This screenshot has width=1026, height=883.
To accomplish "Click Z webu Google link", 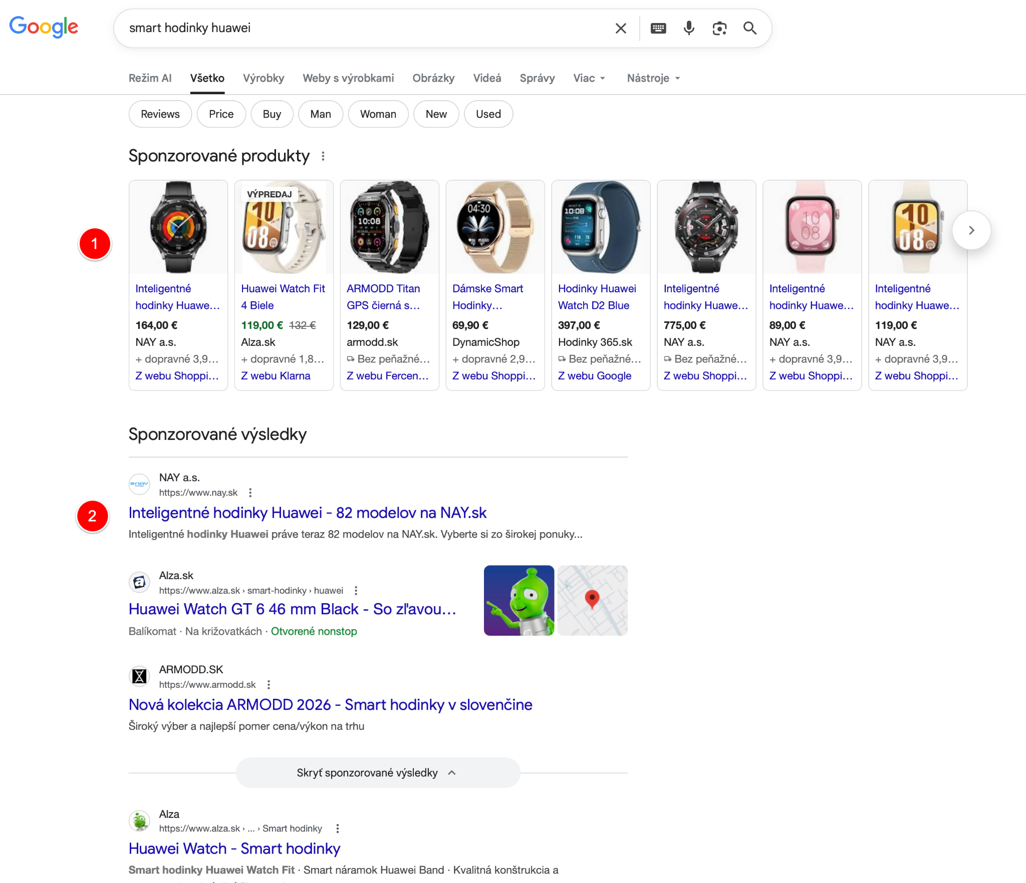I will tap(595, 376).
